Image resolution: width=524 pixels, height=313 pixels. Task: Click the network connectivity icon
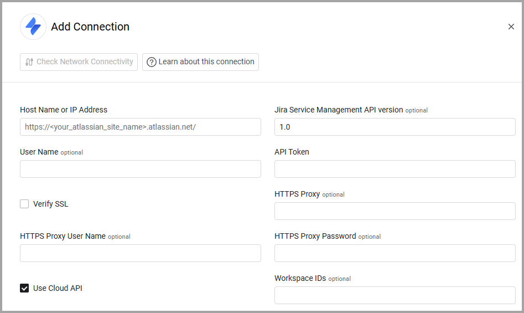[x=29, y=62]
